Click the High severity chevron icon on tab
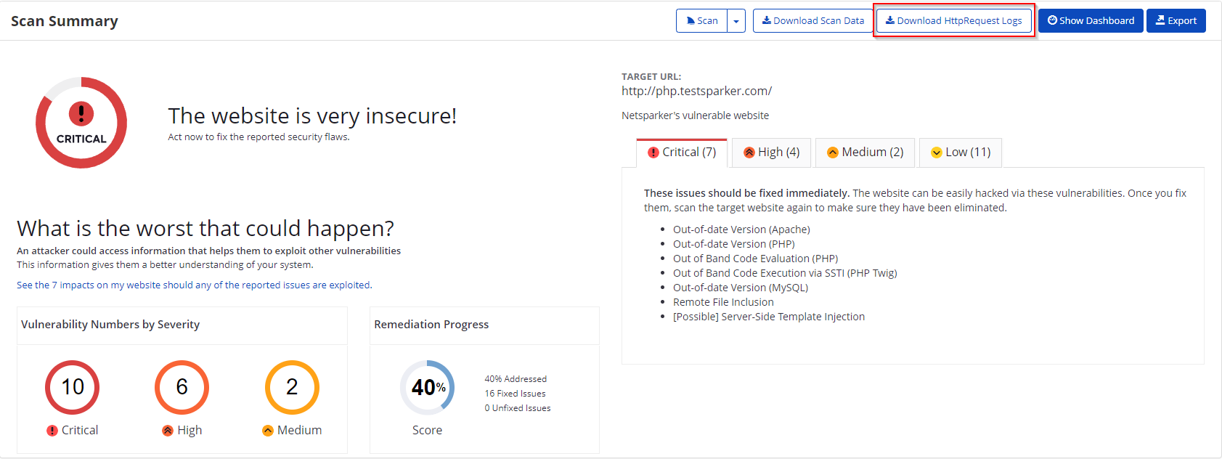Image resolution: width=1222 pixels, height=459 pixels. pos(749,153)
